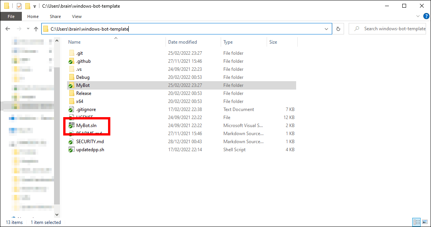This screenshot has width=431, height=227.
Task: Click the Up one level arrow
Action: click(x=36, y=29)
